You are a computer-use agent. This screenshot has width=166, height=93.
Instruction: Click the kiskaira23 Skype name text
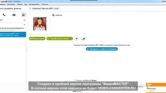point(59,15)
